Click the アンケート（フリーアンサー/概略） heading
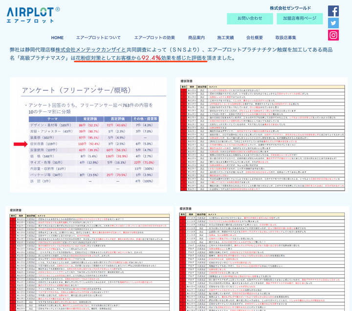352x311 pixels. pos(76,90)
